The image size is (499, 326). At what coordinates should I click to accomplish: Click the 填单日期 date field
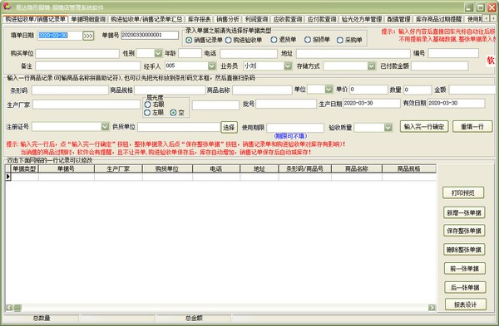(x=60, y=36)
